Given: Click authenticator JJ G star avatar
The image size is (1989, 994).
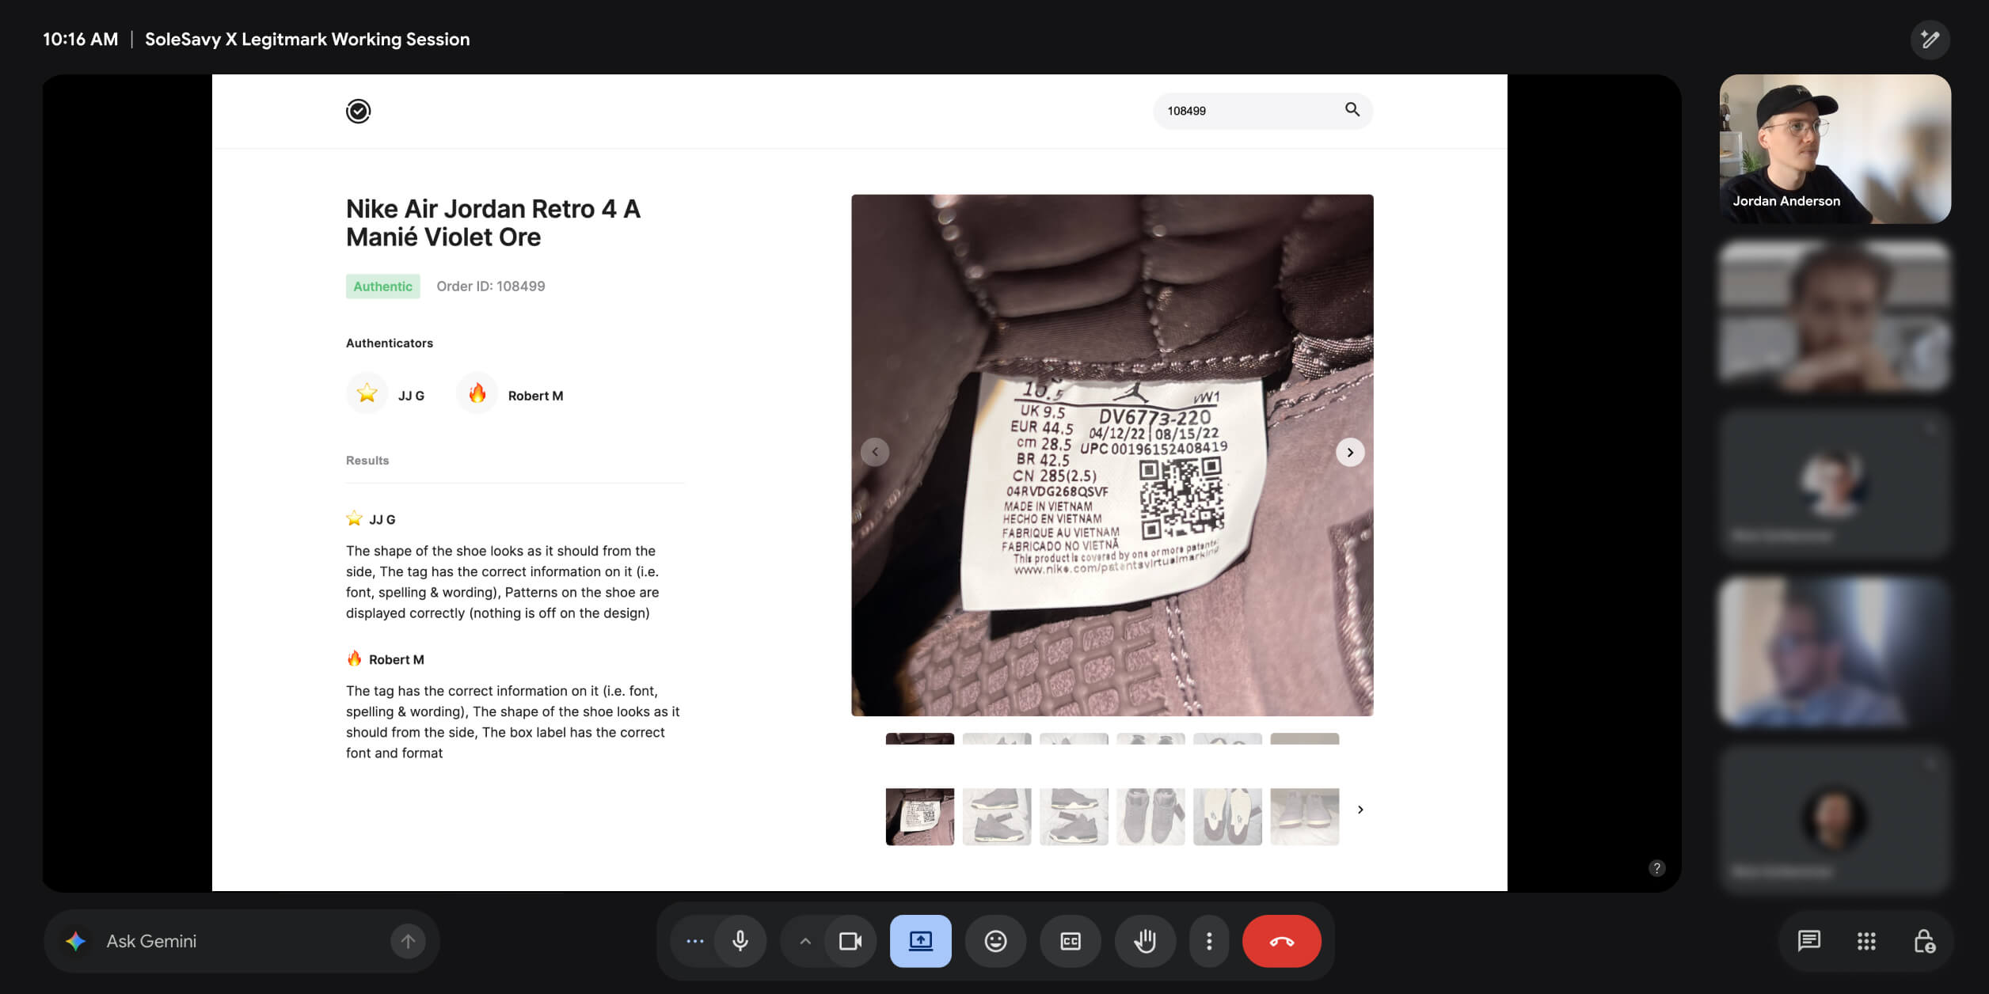Looking at the screenshot, I should 367,393.
